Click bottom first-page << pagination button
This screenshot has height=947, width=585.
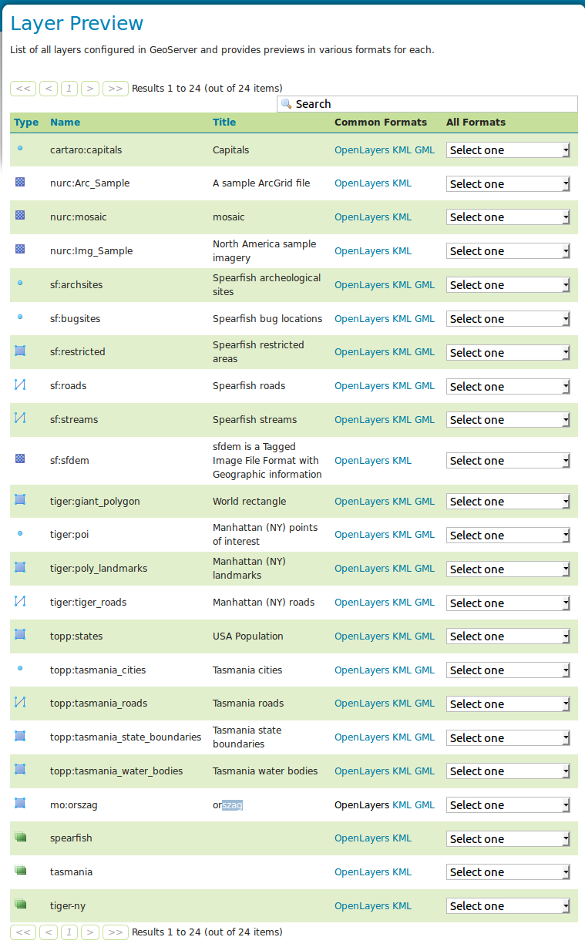click(x=23, y=932)
